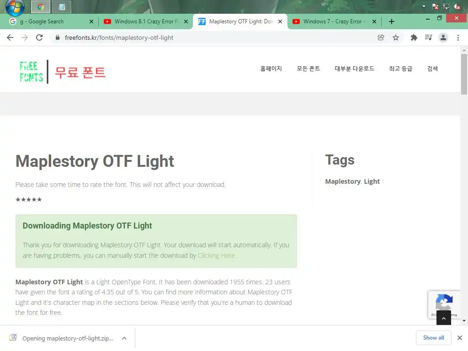Click the 무료 폰트 site title

80,73
